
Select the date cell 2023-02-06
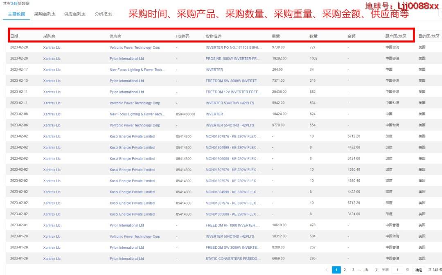[19, 125]
